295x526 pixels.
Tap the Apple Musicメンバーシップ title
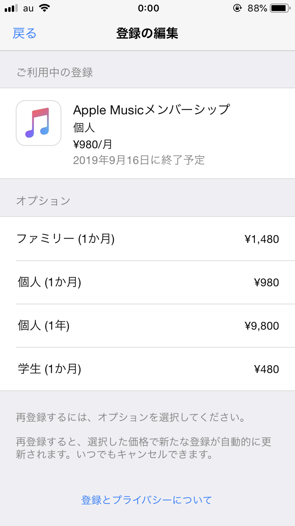click(151, 110)
